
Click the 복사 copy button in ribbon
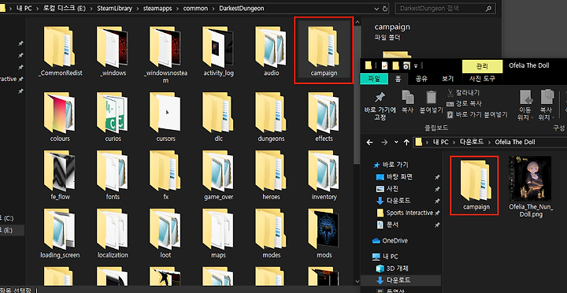pyautogui.click(x=408, y=102)
